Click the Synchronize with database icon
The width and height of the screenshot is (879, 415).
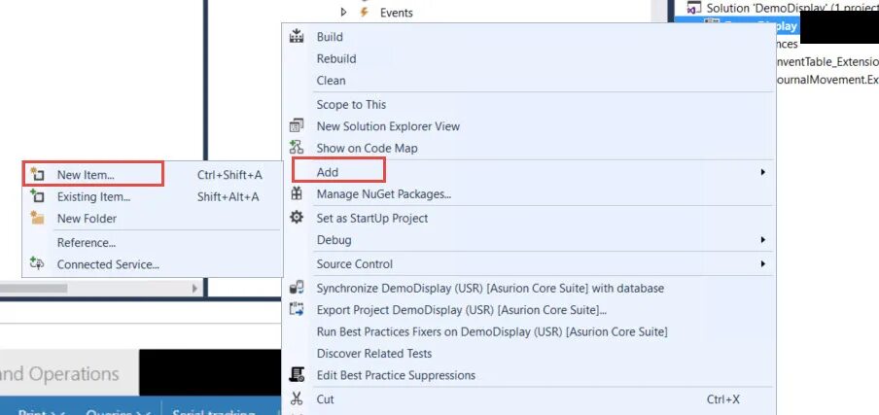(298, 288)
